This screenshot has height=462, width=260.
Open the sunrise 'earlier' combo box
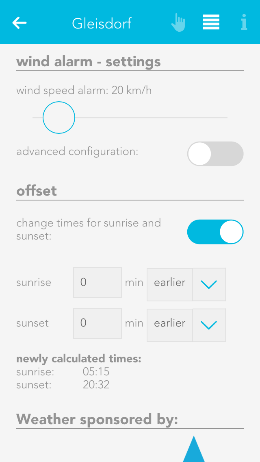[170, 284]
